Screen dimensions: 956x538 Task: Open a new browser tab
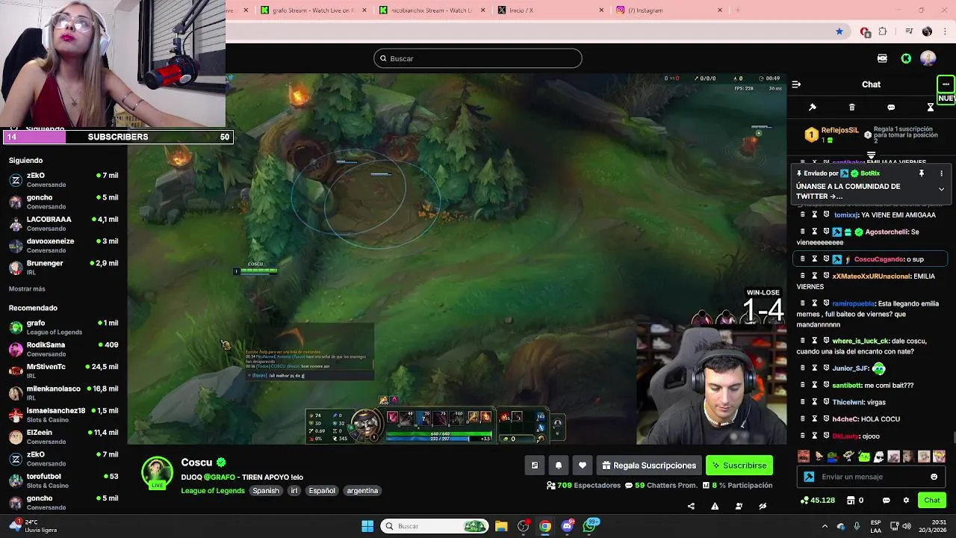pos(738,10)
